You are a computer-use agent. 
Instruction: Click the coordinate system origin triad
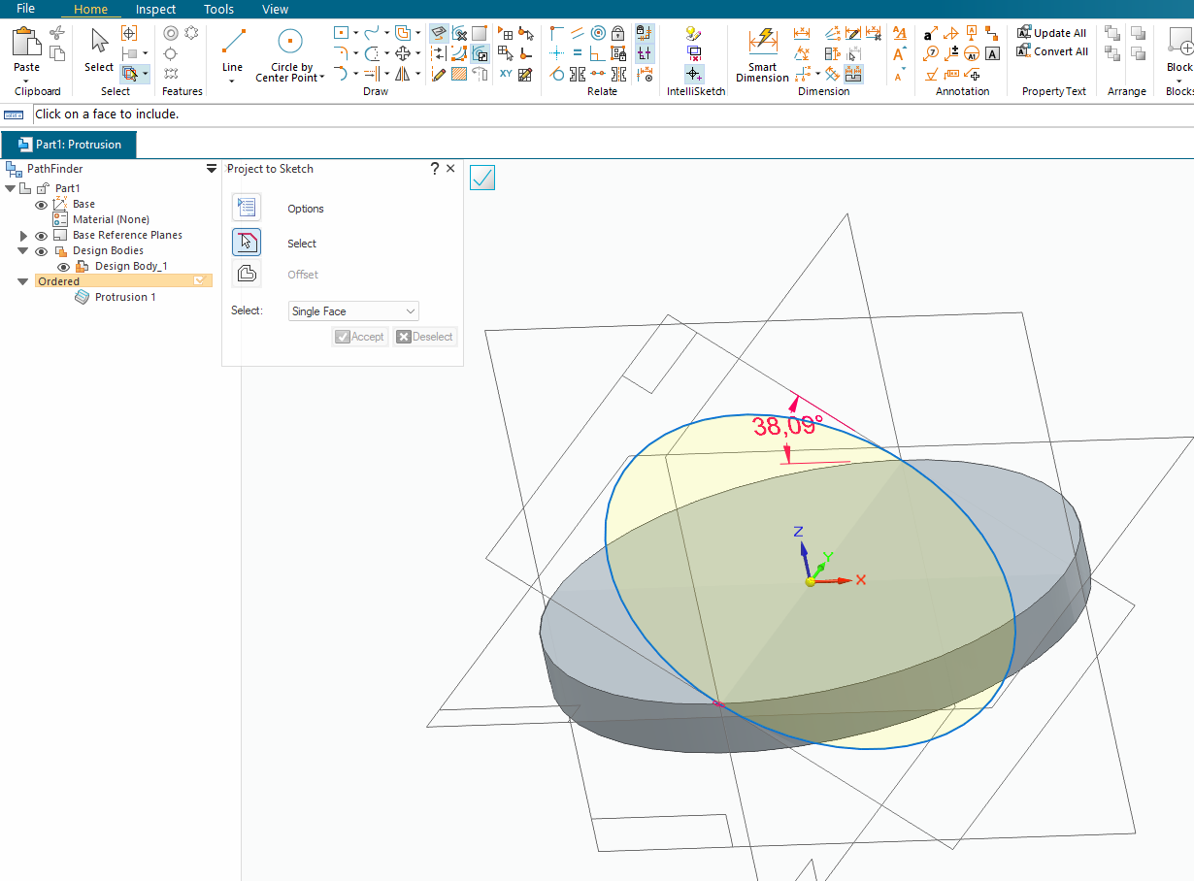[811, 580]
